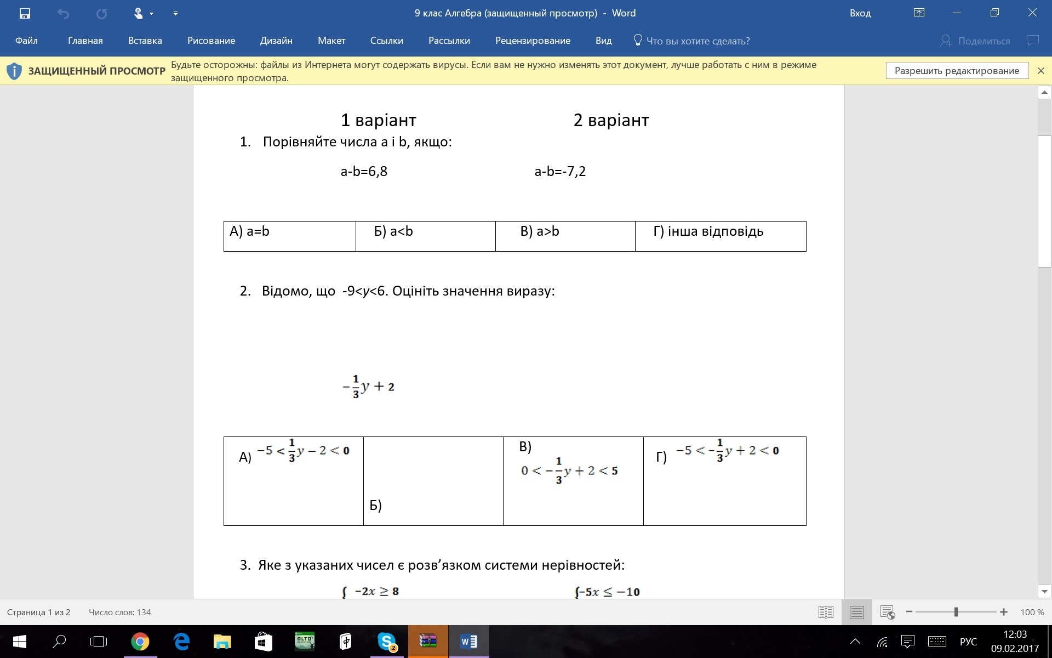Image resolution: width=1052 pixels, height=658 pixels.
Task: Toggle Touch/Mouse mode icon
Action: click(139, 13)
